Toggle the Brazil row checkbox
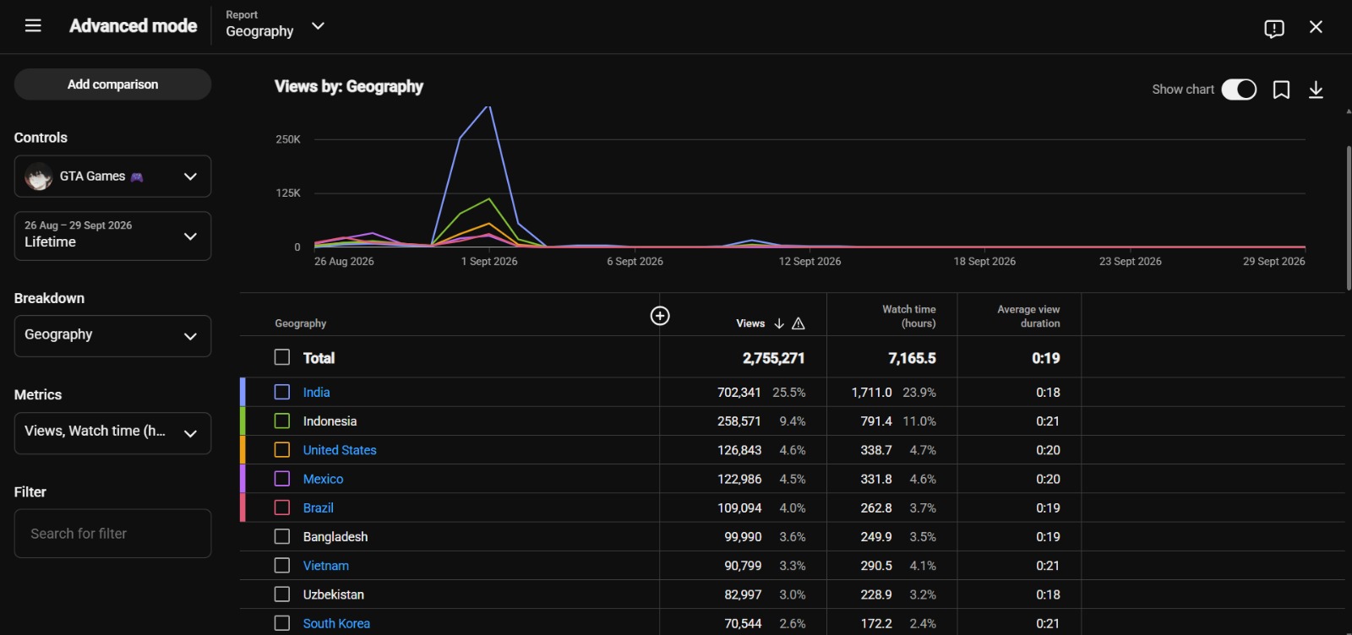 [x=282, y=507]
